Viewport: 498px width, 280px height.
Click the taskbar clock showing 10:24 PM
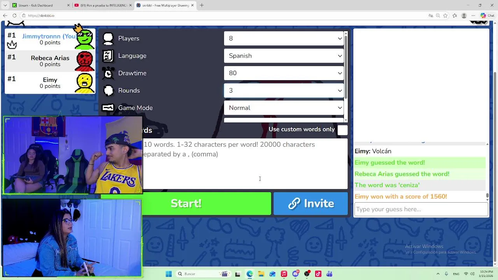[x=486, y=274]
